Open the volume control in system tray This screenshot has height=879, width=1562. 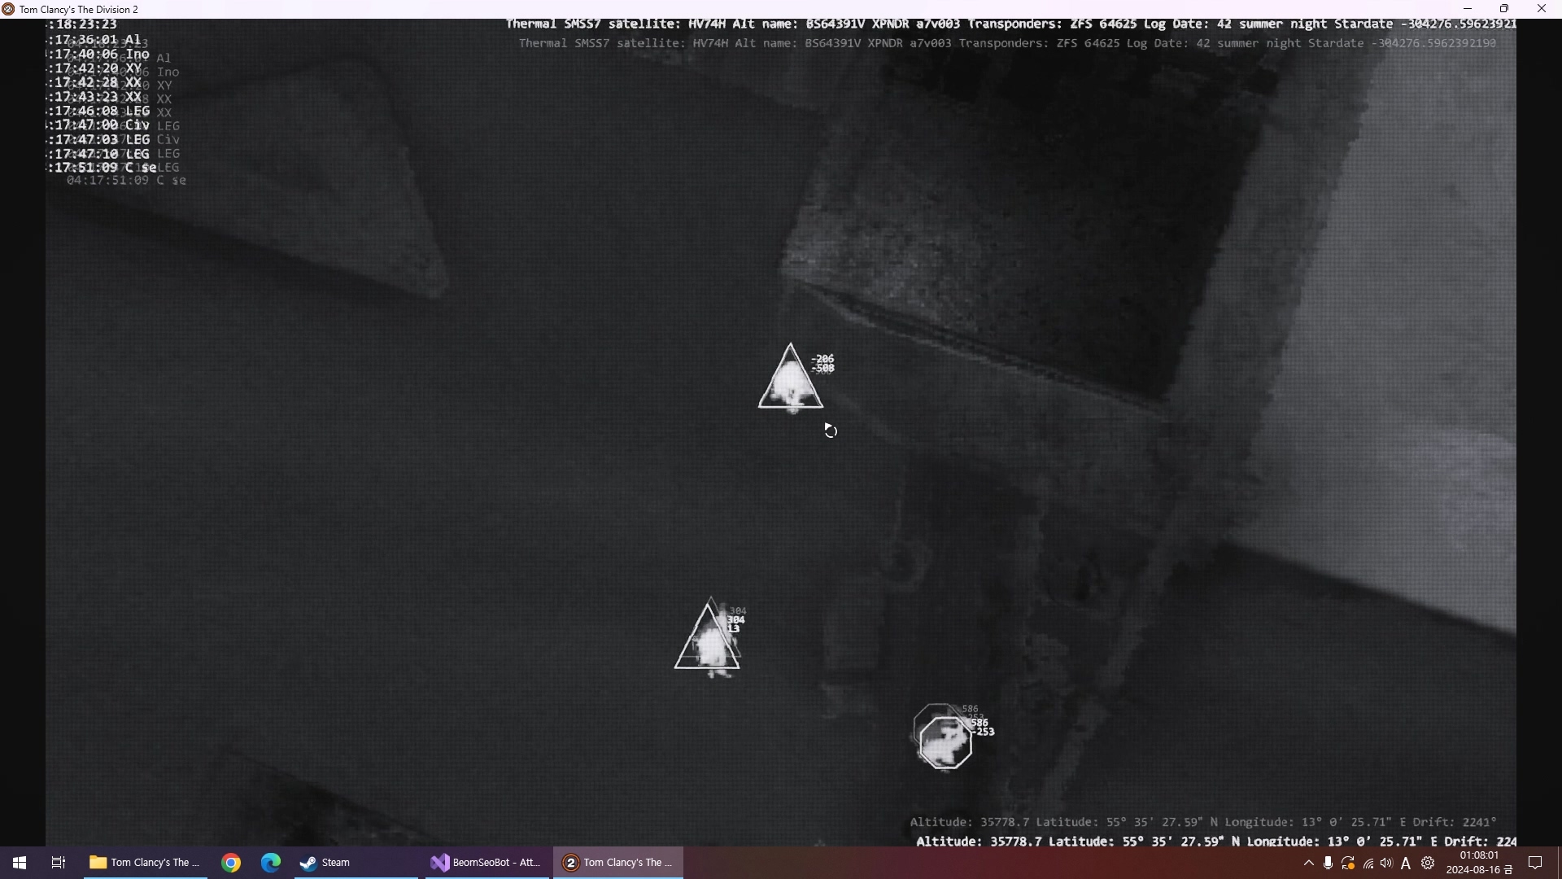[x=1387, y=864]
